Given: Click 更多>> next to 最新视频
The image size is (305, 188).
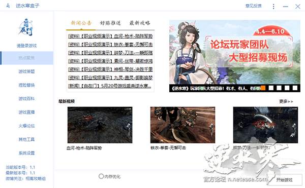Looking at the screenshot, I should (286, 101).
